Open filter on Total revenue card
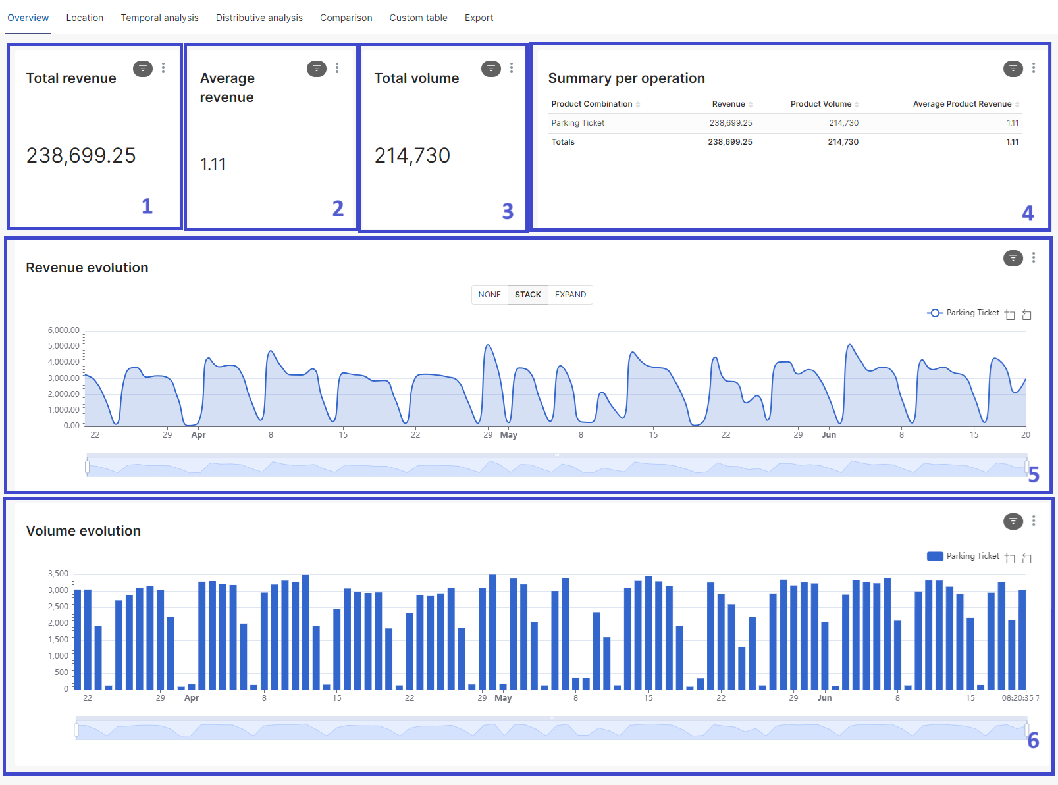 pyautogui.click(x=143, y=68)
